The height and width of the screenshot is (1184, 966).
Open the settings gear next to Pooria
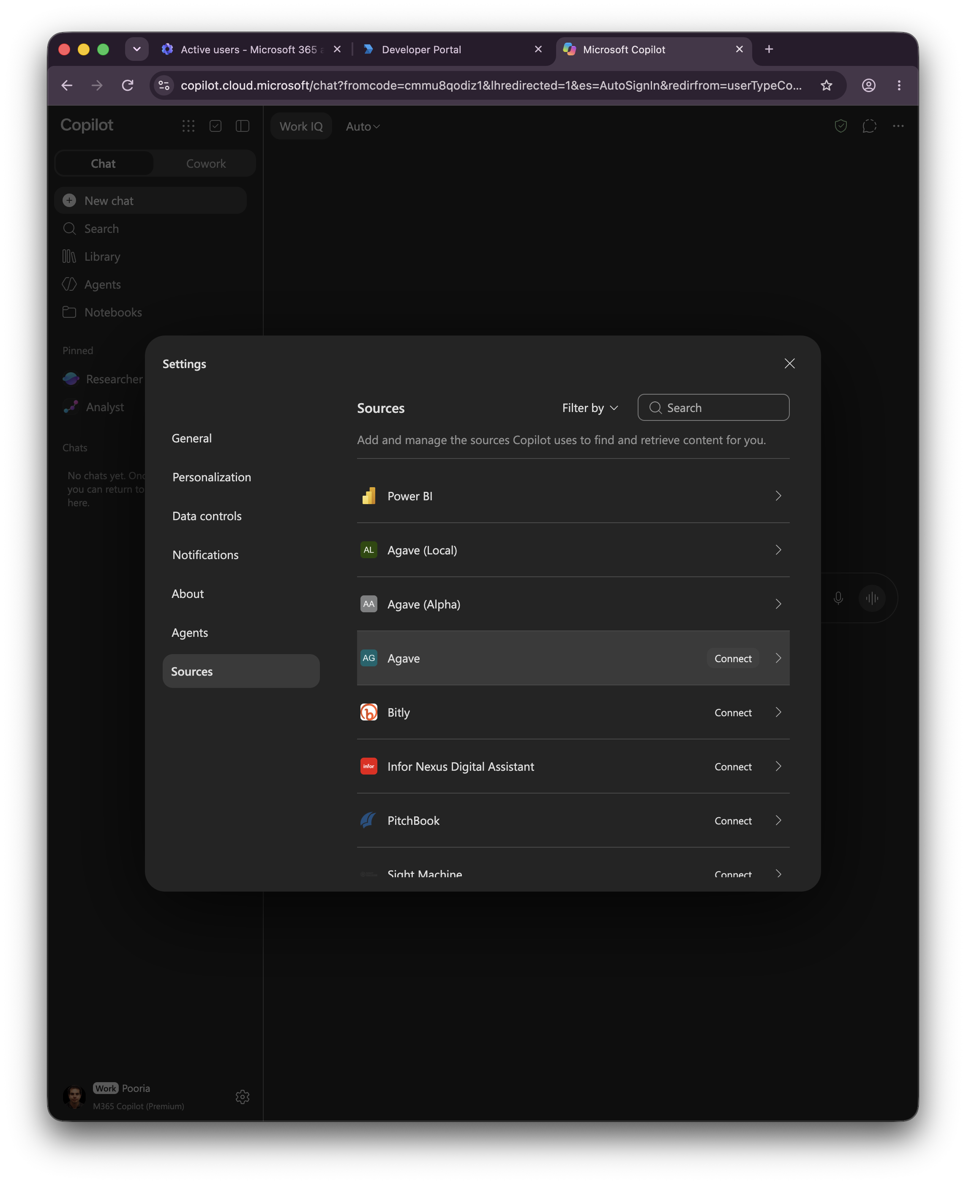click(x=243, y=1097)
